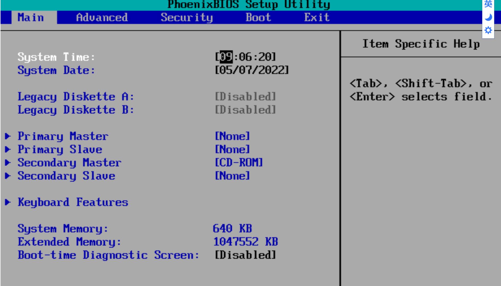Toggle Boot-time Diagnostic Screen Disabled value
This screenshot has width=501, height=286.
245,255
